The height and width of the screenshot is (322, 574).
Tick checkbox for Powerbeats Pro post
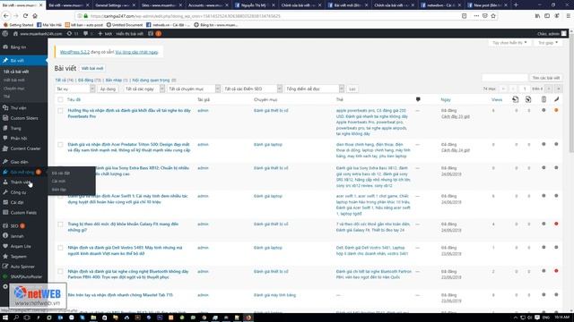60,111
